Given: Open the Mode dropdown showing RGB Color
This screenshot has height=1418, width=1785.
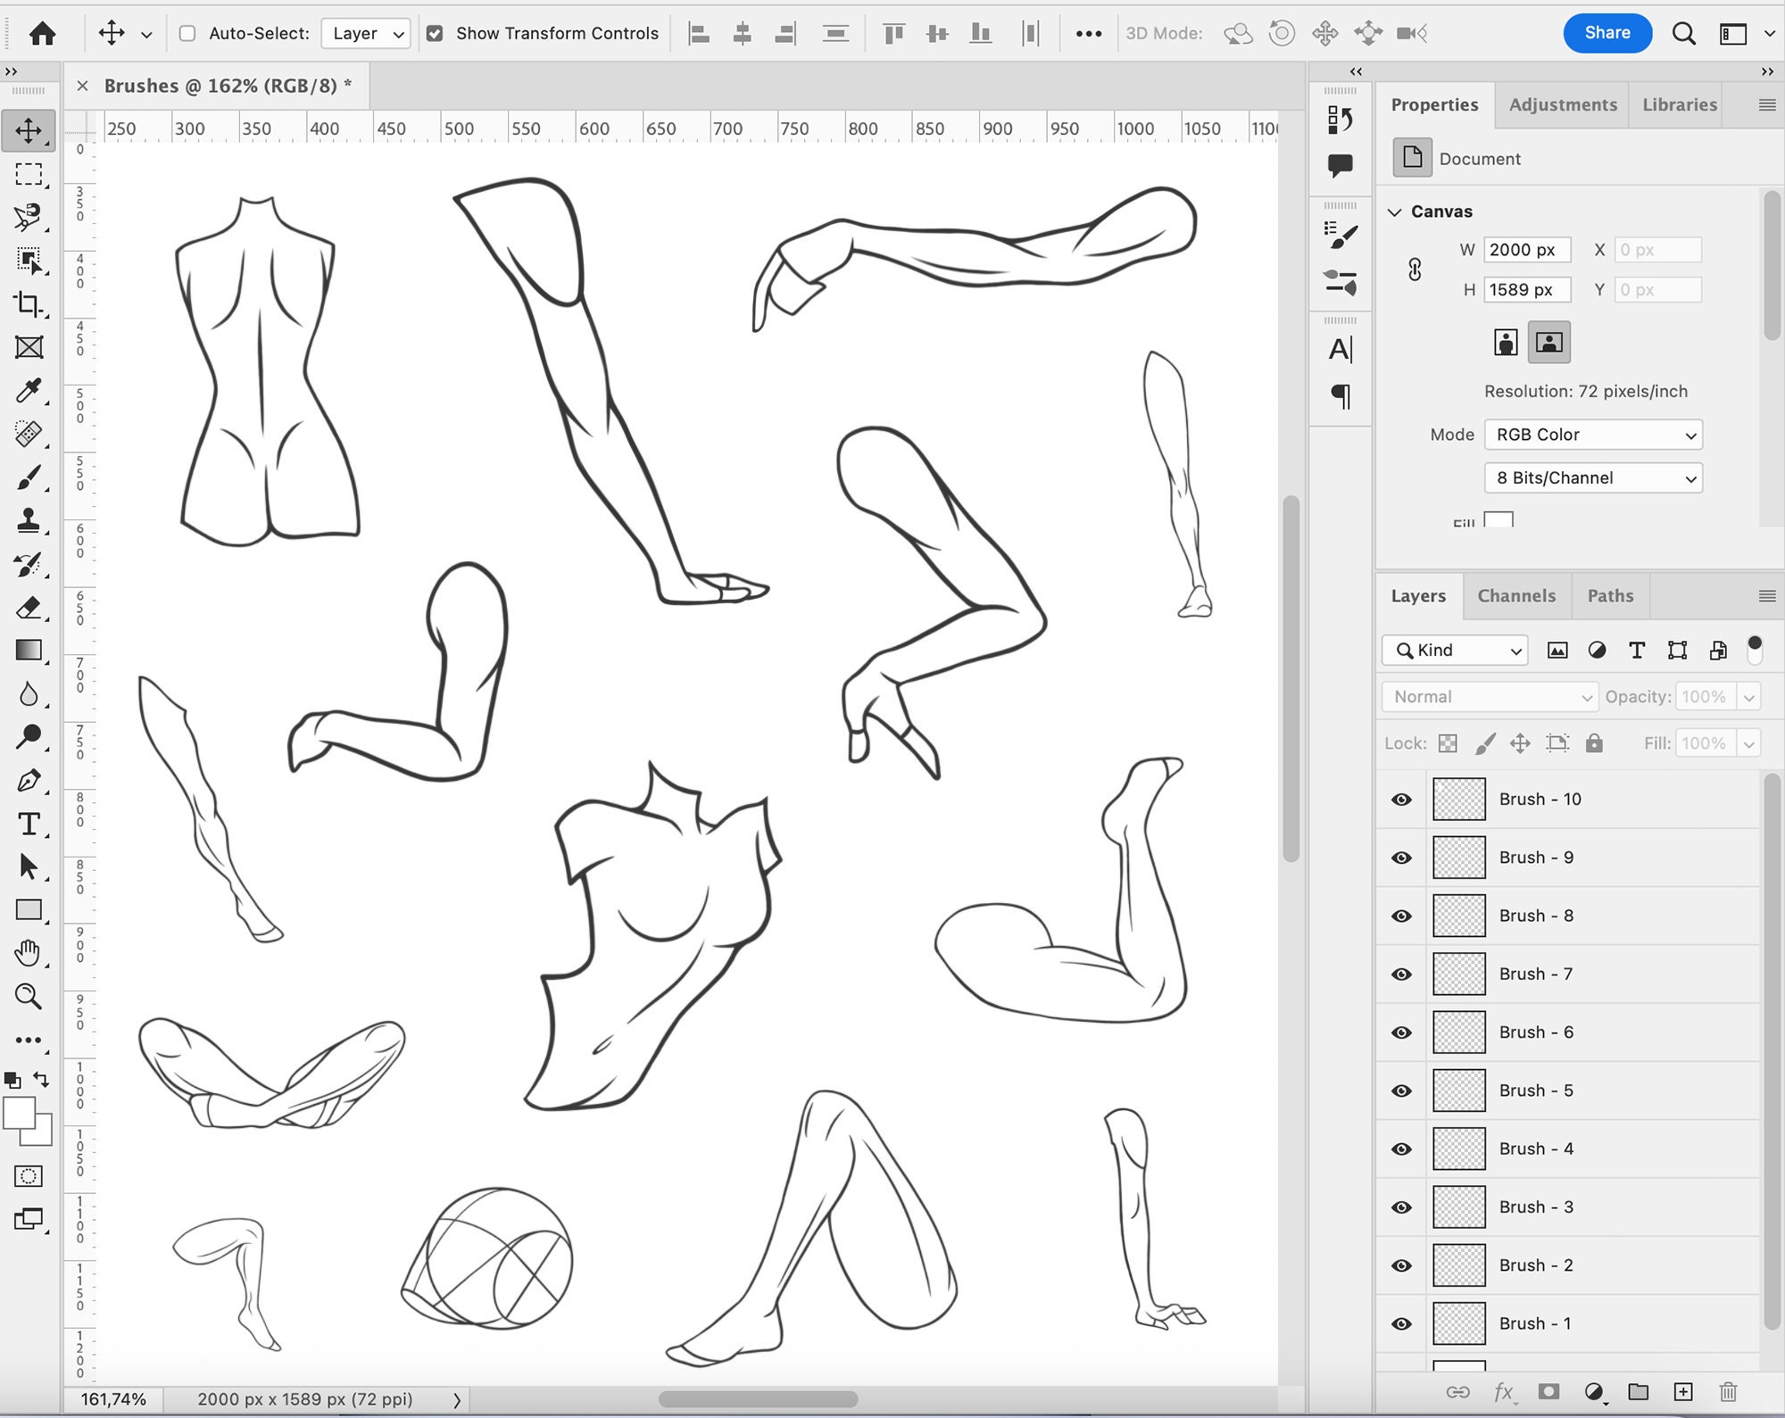Looking at the screenshot, I should [x=1593, y=435].
